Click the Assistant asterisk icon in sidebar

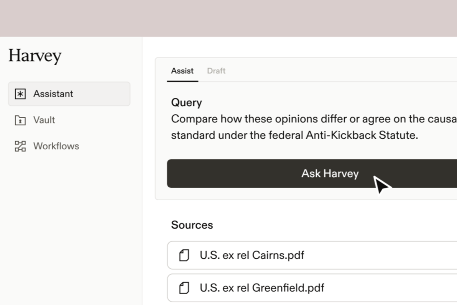(20, 94)
